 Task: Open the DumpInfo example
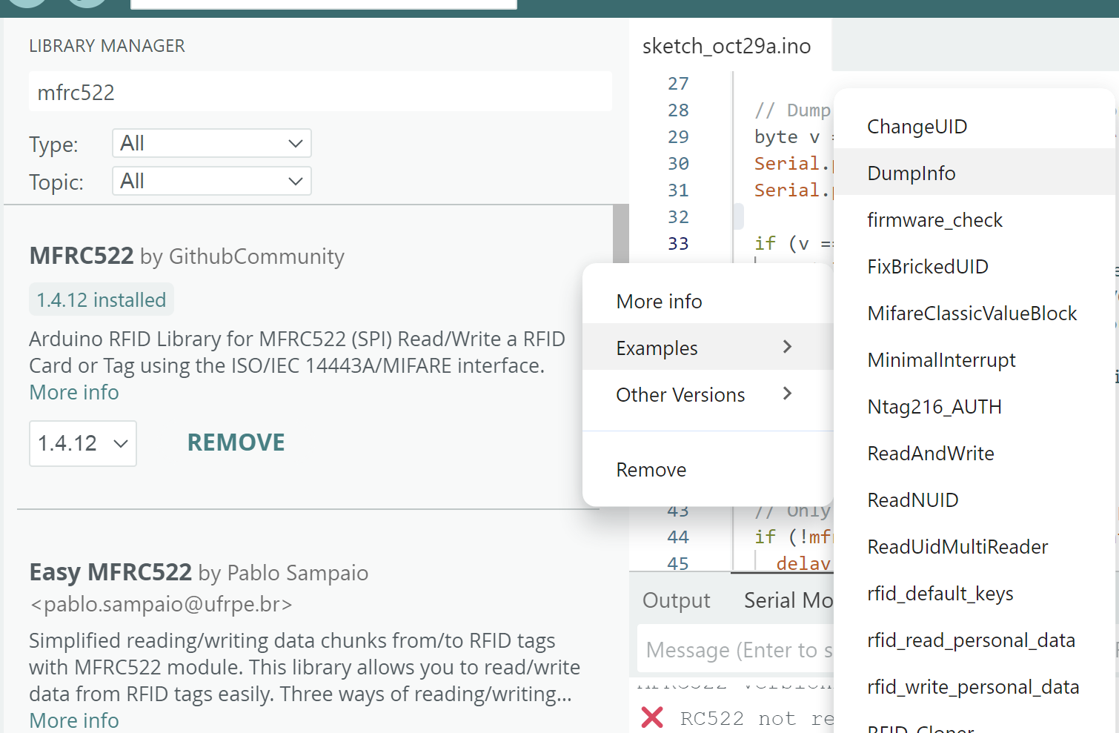coord(911,173)
